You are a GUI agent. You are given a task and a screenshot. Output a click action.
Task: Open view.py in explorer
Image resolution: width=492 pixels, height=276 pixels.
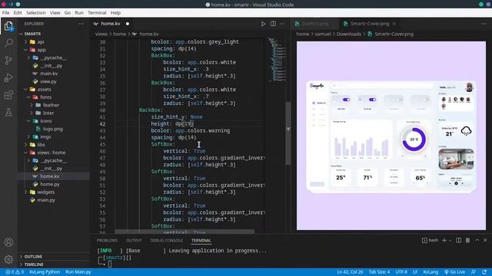(x=48, y=81)
